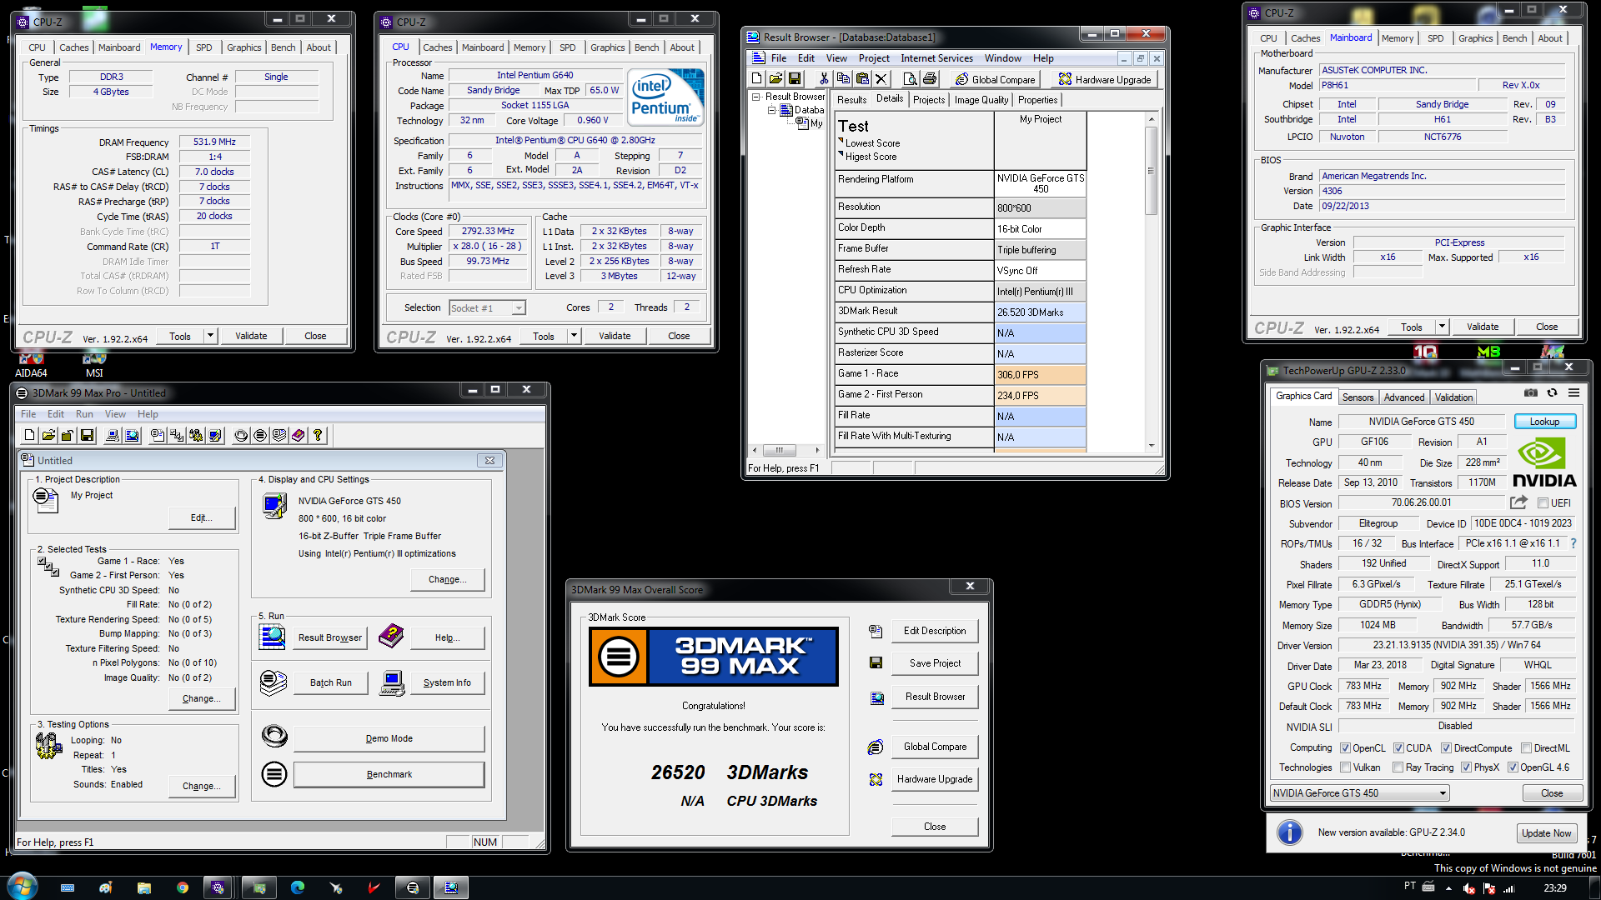Screen dimensions: 1601x900
Task: Click the scroll down arrow in Result Browser details
Action: [1151, 446]
